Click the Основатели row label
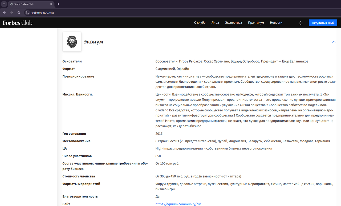This screenshot has height=206, width=341. (x=72, y=61)
